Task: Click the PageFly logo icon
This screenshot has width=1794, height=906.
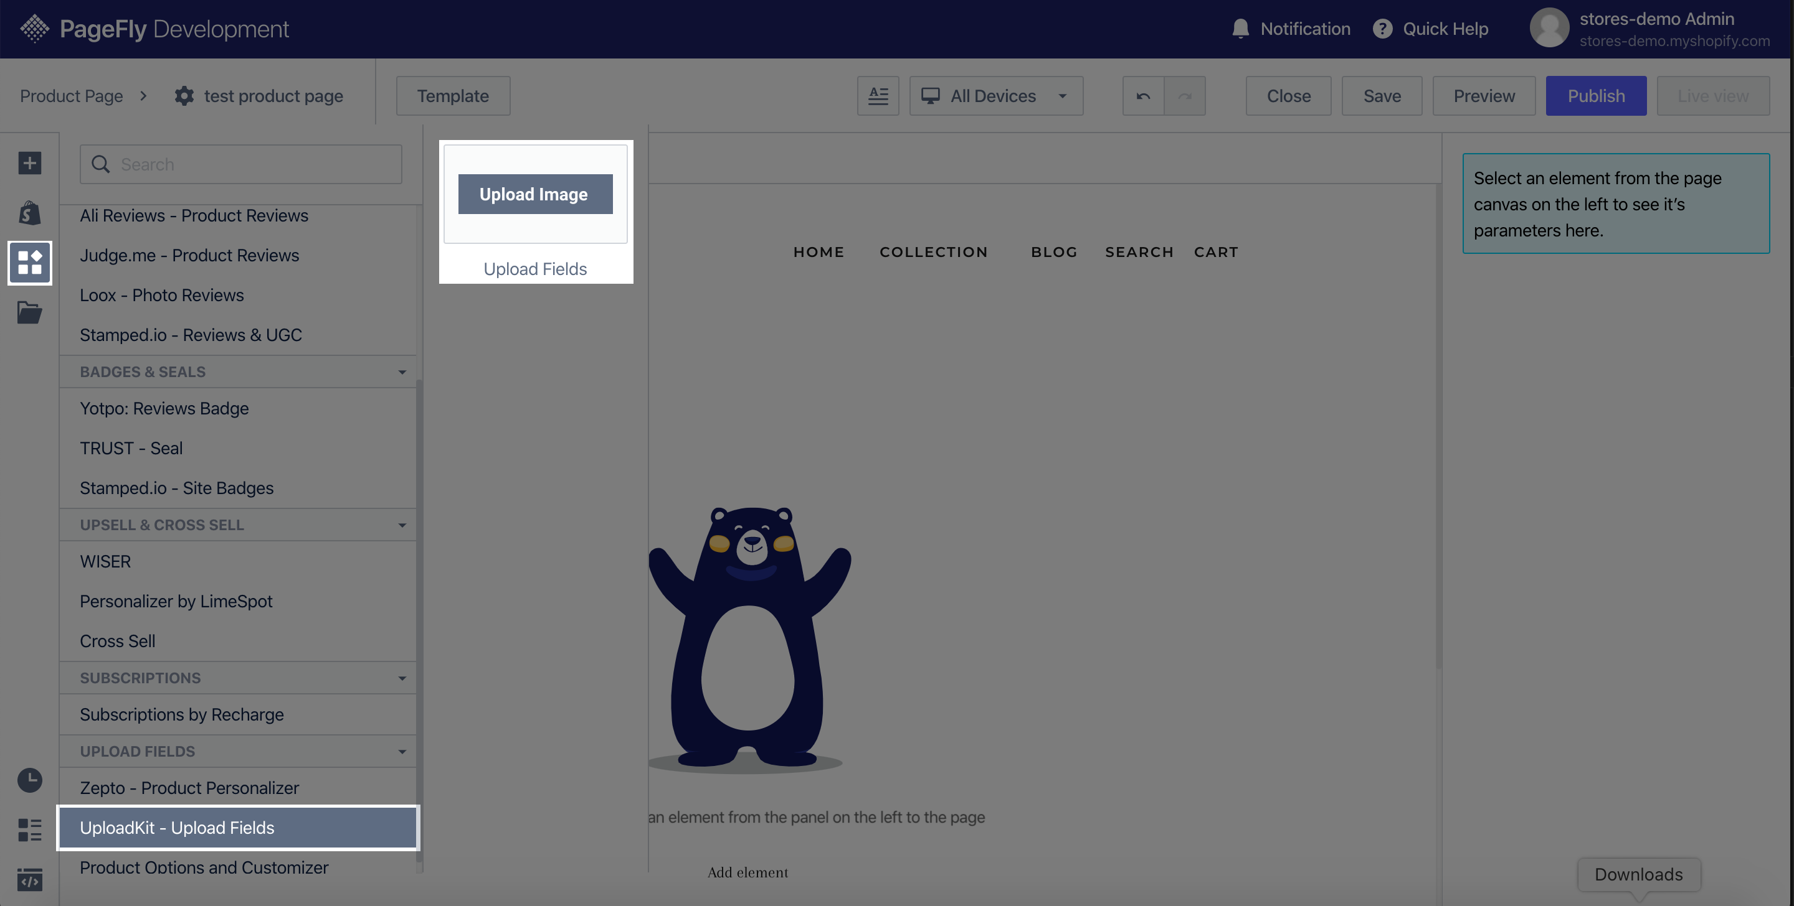Action: (34, 29)
